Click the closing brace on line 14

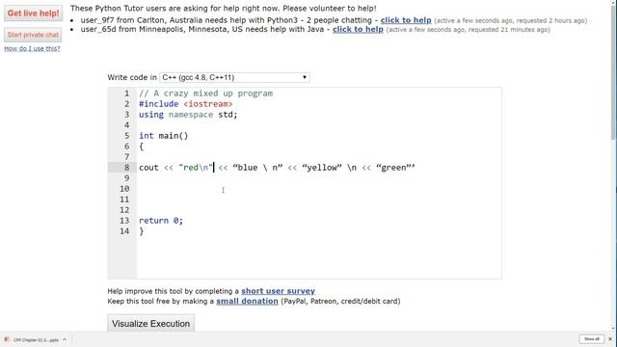[142, 231]
